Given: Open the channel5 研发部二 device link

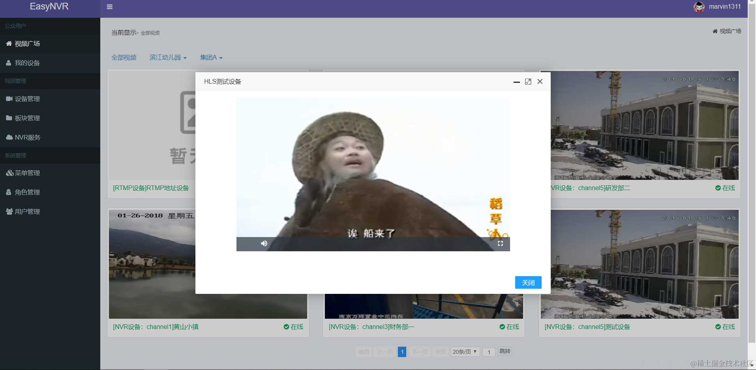Looking at the screenshot, I should click(591, 188).
